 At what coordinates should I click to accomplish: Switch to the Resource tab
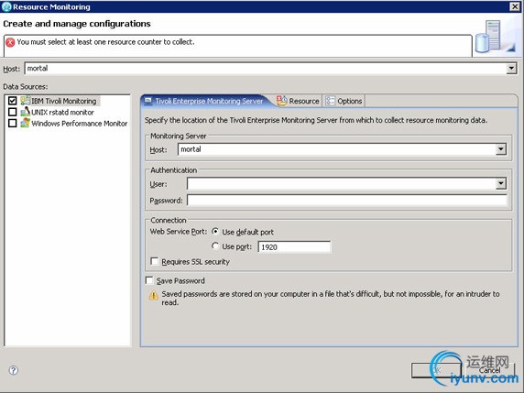tap(299, 101)
